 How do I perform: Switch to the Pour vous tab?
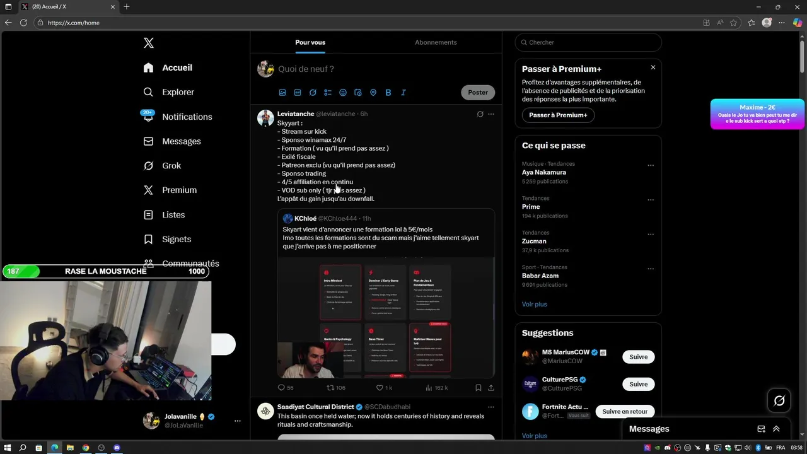[310, 42]
